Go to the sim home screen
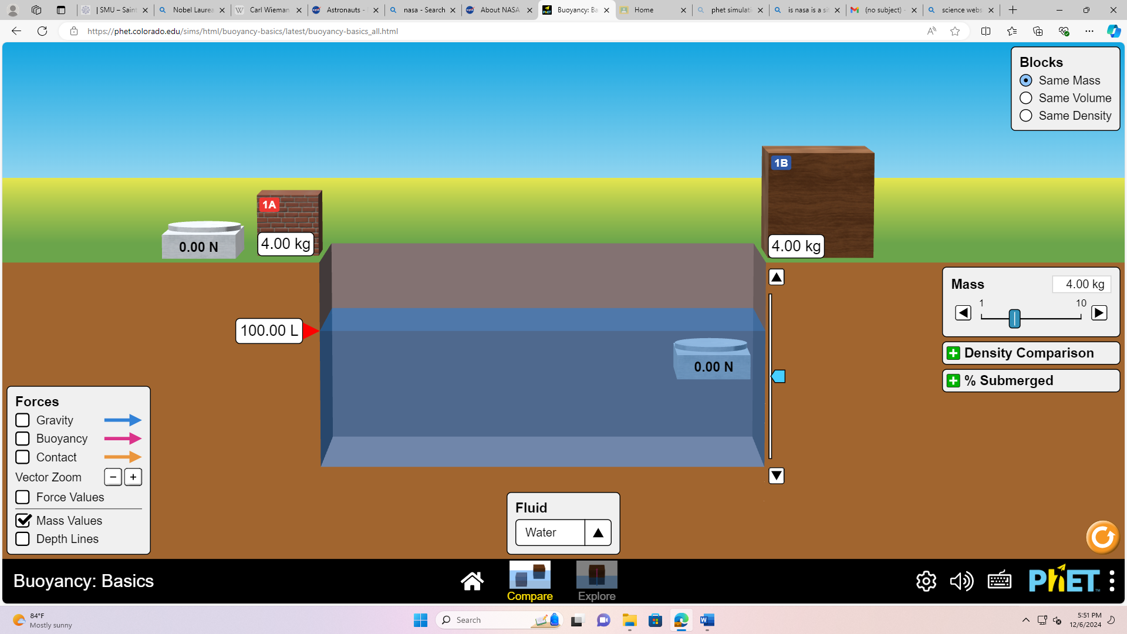 tap(472, 581)
